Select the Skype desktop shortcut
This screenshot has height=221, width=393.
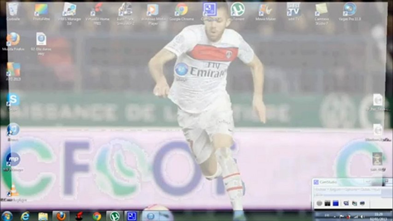tap(13, 102)
